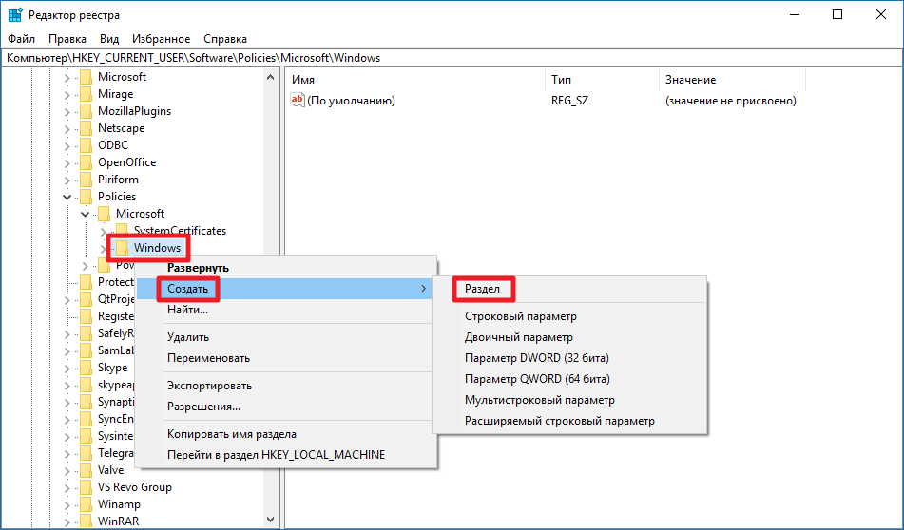Click the tree scrollbar up arrow

tap(270, 77)
